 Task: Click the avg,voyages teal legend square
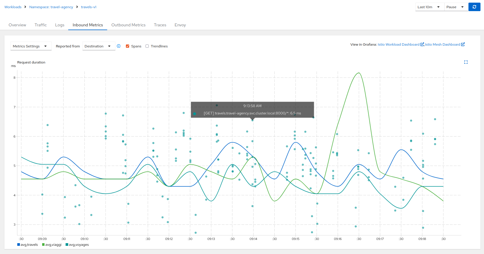coord(67,245)
